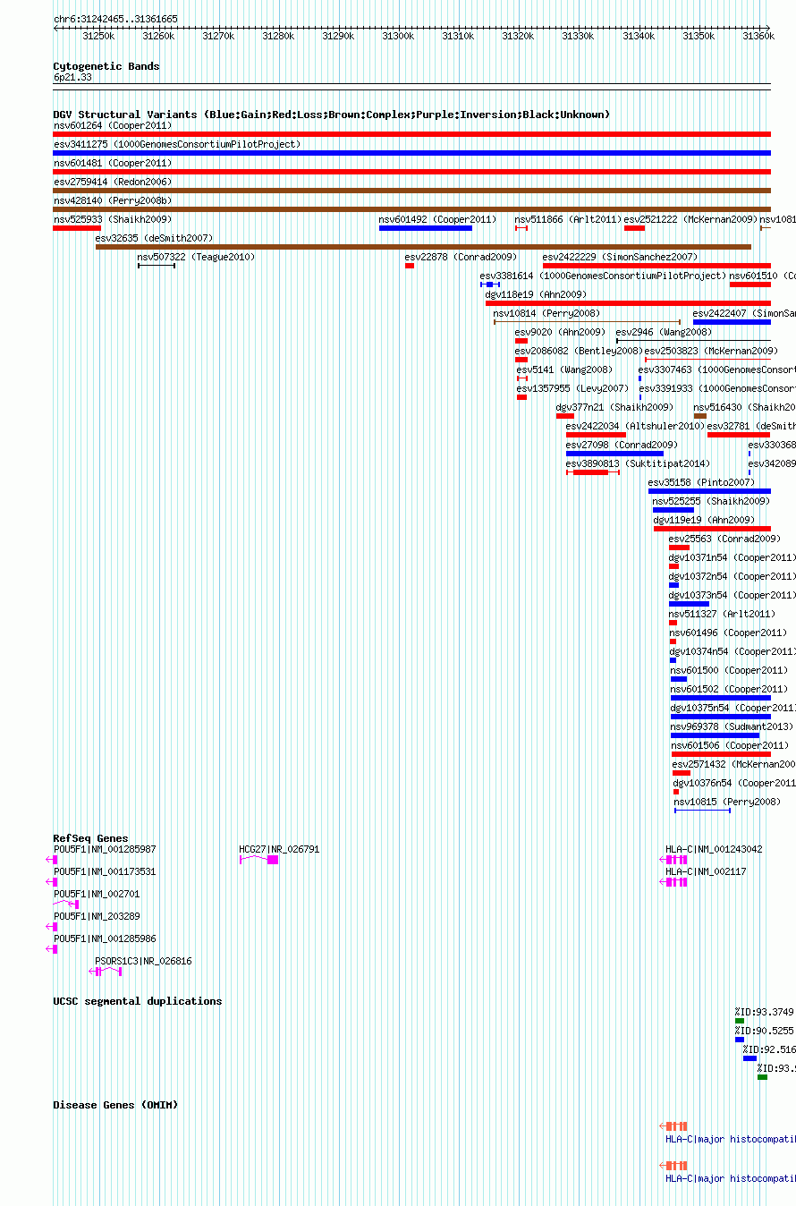Click nsv10815 (Perry2008) blue interval
796x1206 pixels.
click(x=702, y=811)
